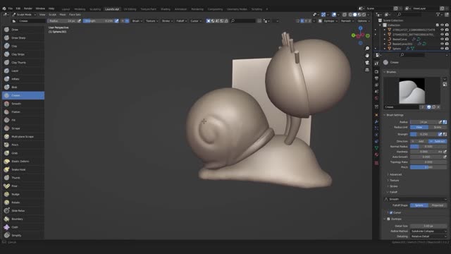Toggle visibility of the Collection row
This screenshot has width=451, height=254.
(442, 25)
